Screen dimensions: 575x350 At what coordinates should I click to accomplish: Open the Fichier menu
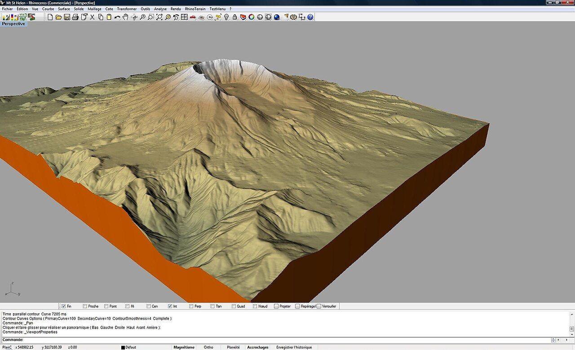pyautogui.click(x=7, y=9)
